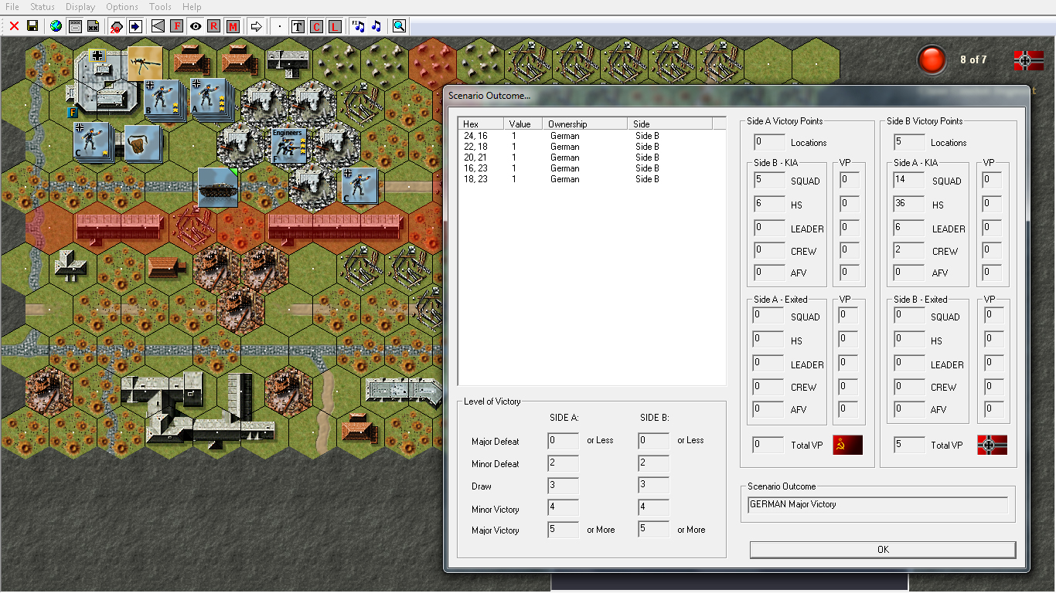
Task: Click the small dot toolbar icon
Action: pos(279,26)
